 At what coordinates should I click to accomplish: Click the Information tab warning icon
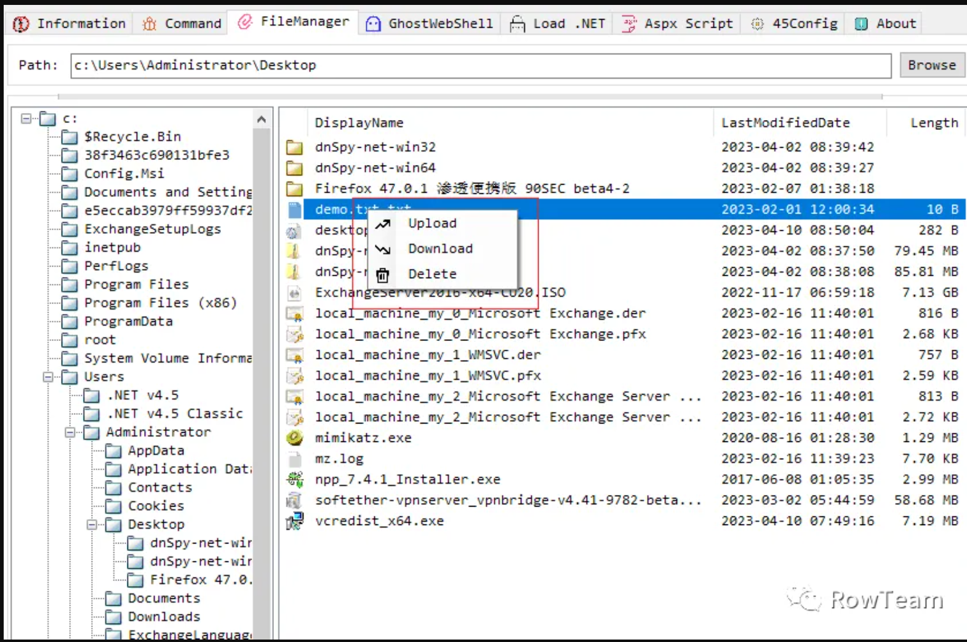pyautogui.click(x=21, y=24)
